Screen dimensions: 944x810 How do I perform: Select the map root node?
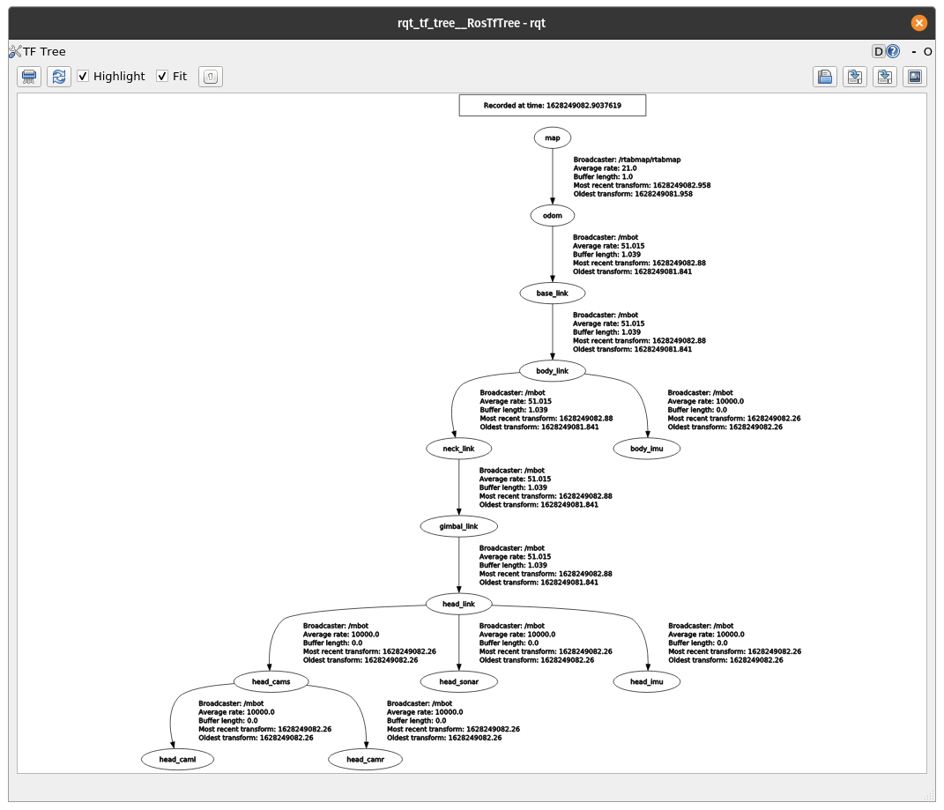[x=553, y=137]
